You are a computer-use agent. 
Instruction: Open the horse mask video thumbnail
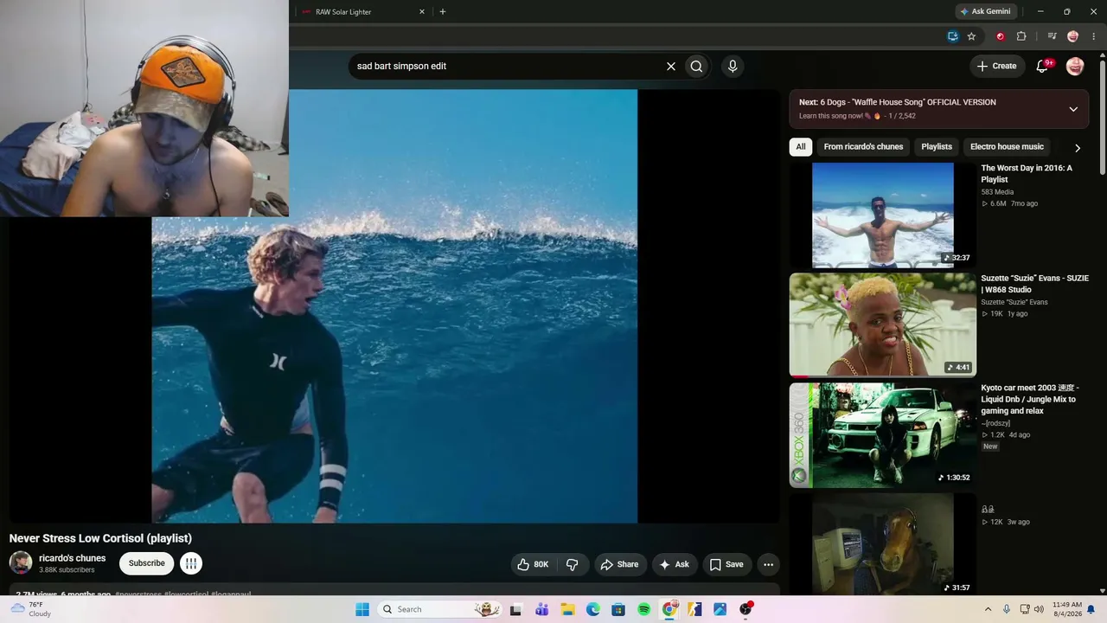882,544
